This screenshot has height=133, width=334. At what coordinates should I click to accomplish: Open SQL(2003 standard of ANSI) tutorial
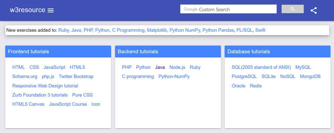[x=261, y=67]
